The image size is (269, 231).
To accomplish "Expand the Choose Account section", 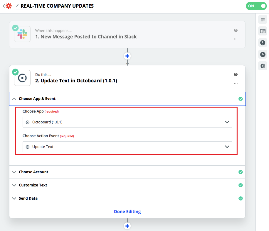I will click(127, 172).
